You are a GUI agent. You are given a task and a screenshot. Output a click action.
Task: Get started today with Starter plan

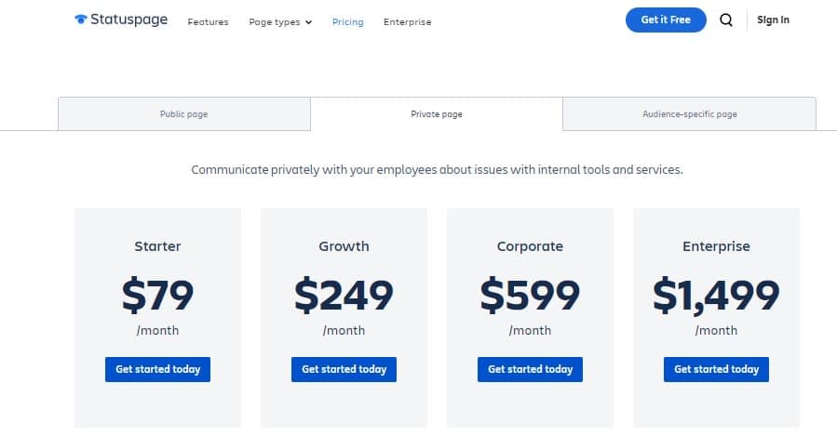tap(157, 369)
